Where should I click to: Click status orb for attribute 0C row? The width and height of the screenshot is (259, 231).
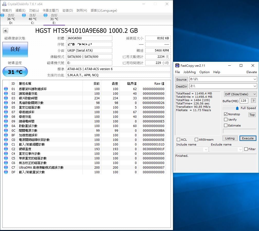[x=6, y=130]
